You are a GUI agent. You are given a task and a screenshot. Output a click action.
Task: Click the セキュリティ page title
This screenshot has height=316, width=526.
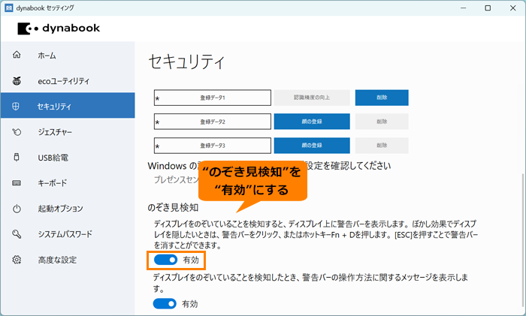click(186, 62)
